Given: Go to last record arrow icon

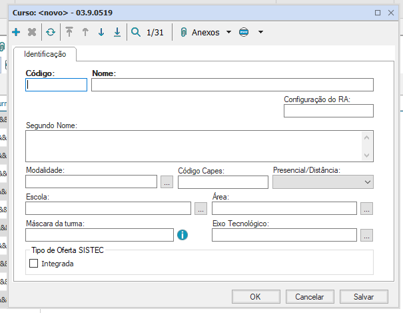Looking at the screenshot, I should pyautogui.click(x=117, y=32).
